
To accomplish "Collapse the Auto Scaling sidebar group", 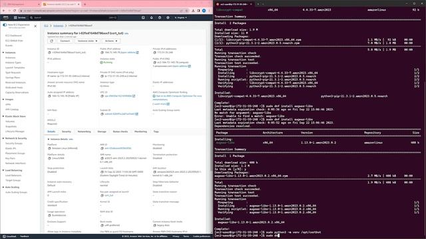I will (x=3, y=187).
